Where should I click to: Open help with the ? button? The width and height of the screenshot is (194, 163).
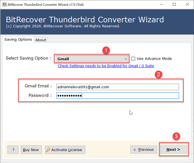pyautogui.click(x=13, y=150)
